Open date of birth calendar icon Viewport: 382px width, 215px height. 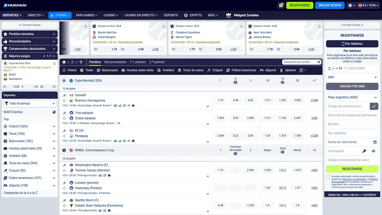375,142
